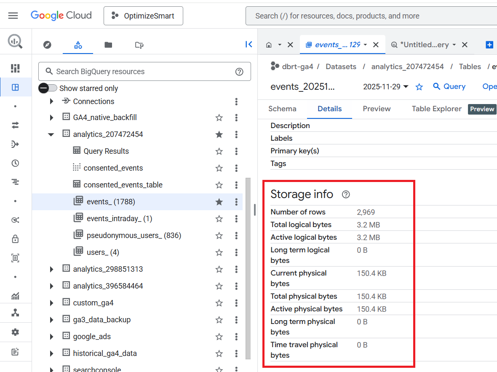
Task: Open the Scheduled queries clock icon in sidebar
Action: point(15,163)
